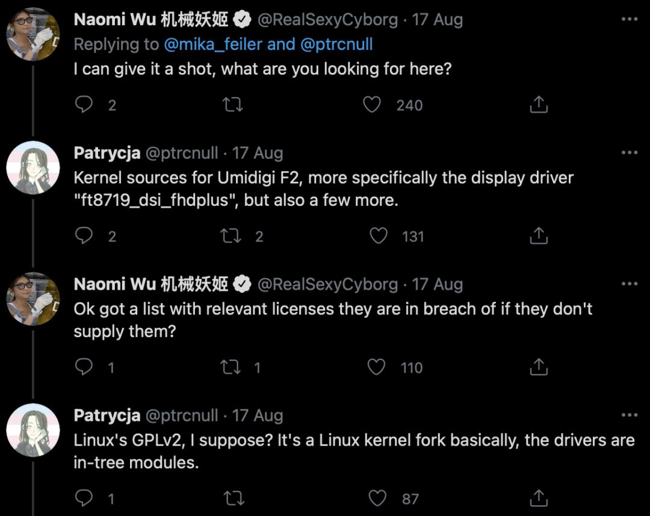This screenshot has width=650, height=516.
Task: Open more options on Naomi's first tweet
Action: (x=629, y=20)
